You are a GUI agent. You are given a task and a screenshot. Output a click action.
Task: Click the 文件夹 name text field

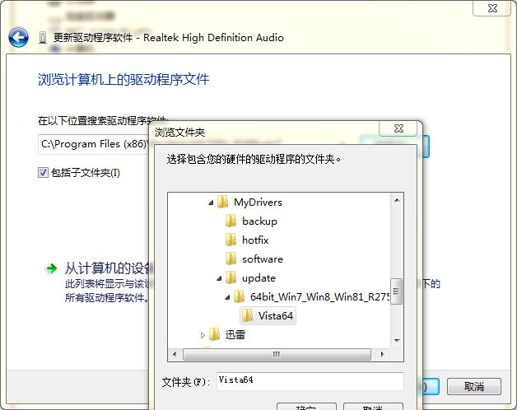tap(310, 380)
